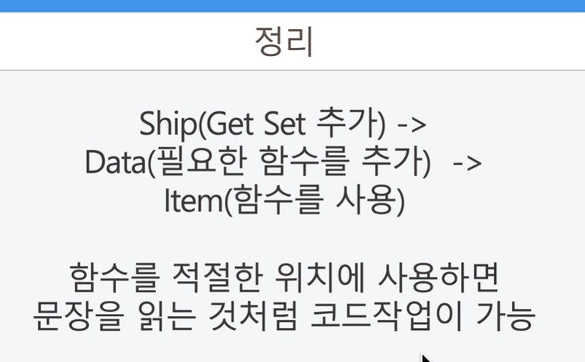Click the word 것처럼
The width and height of the screenshot is (585, 362).
[x=253, y=316]
